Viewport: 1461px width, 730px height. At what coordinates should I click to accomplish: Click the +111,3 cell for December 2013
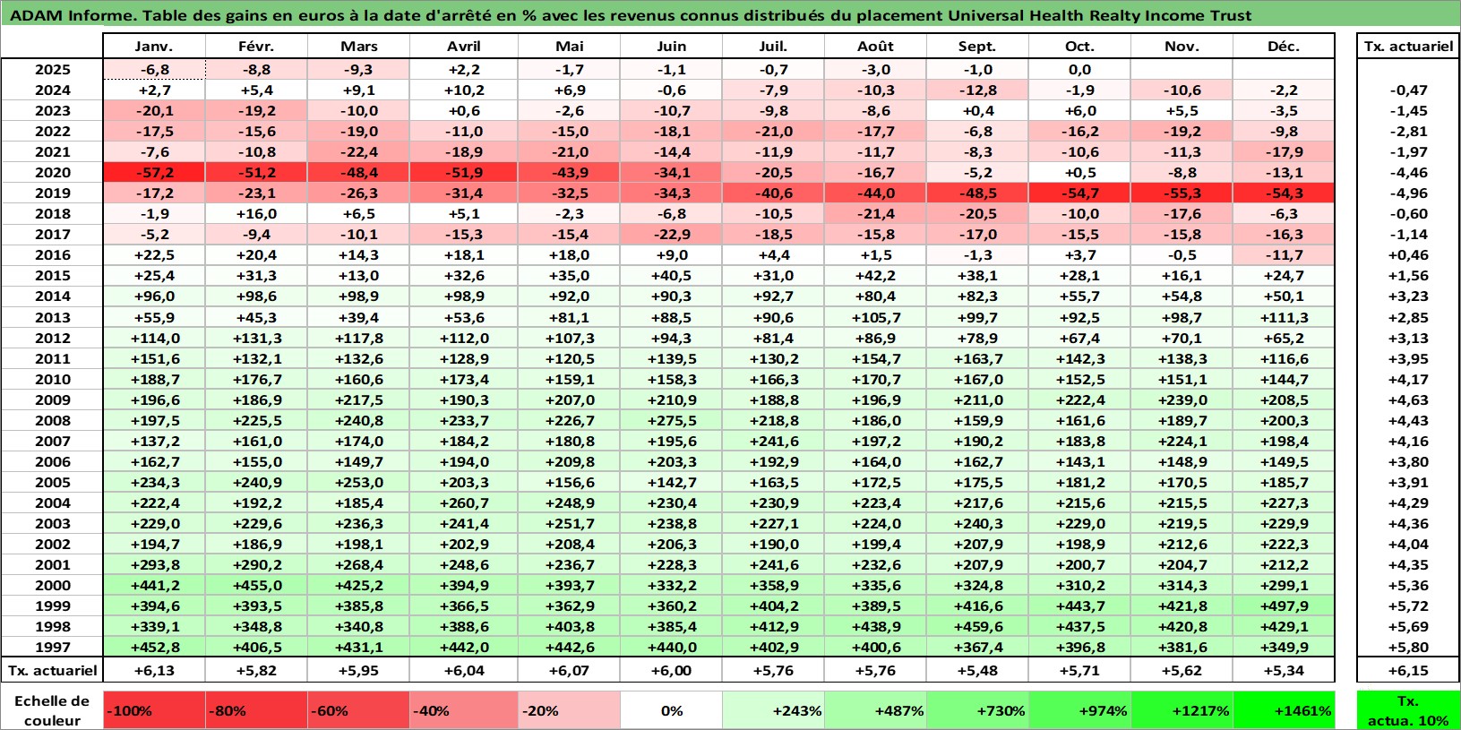pyautogui.click(x=1284, y=317)
